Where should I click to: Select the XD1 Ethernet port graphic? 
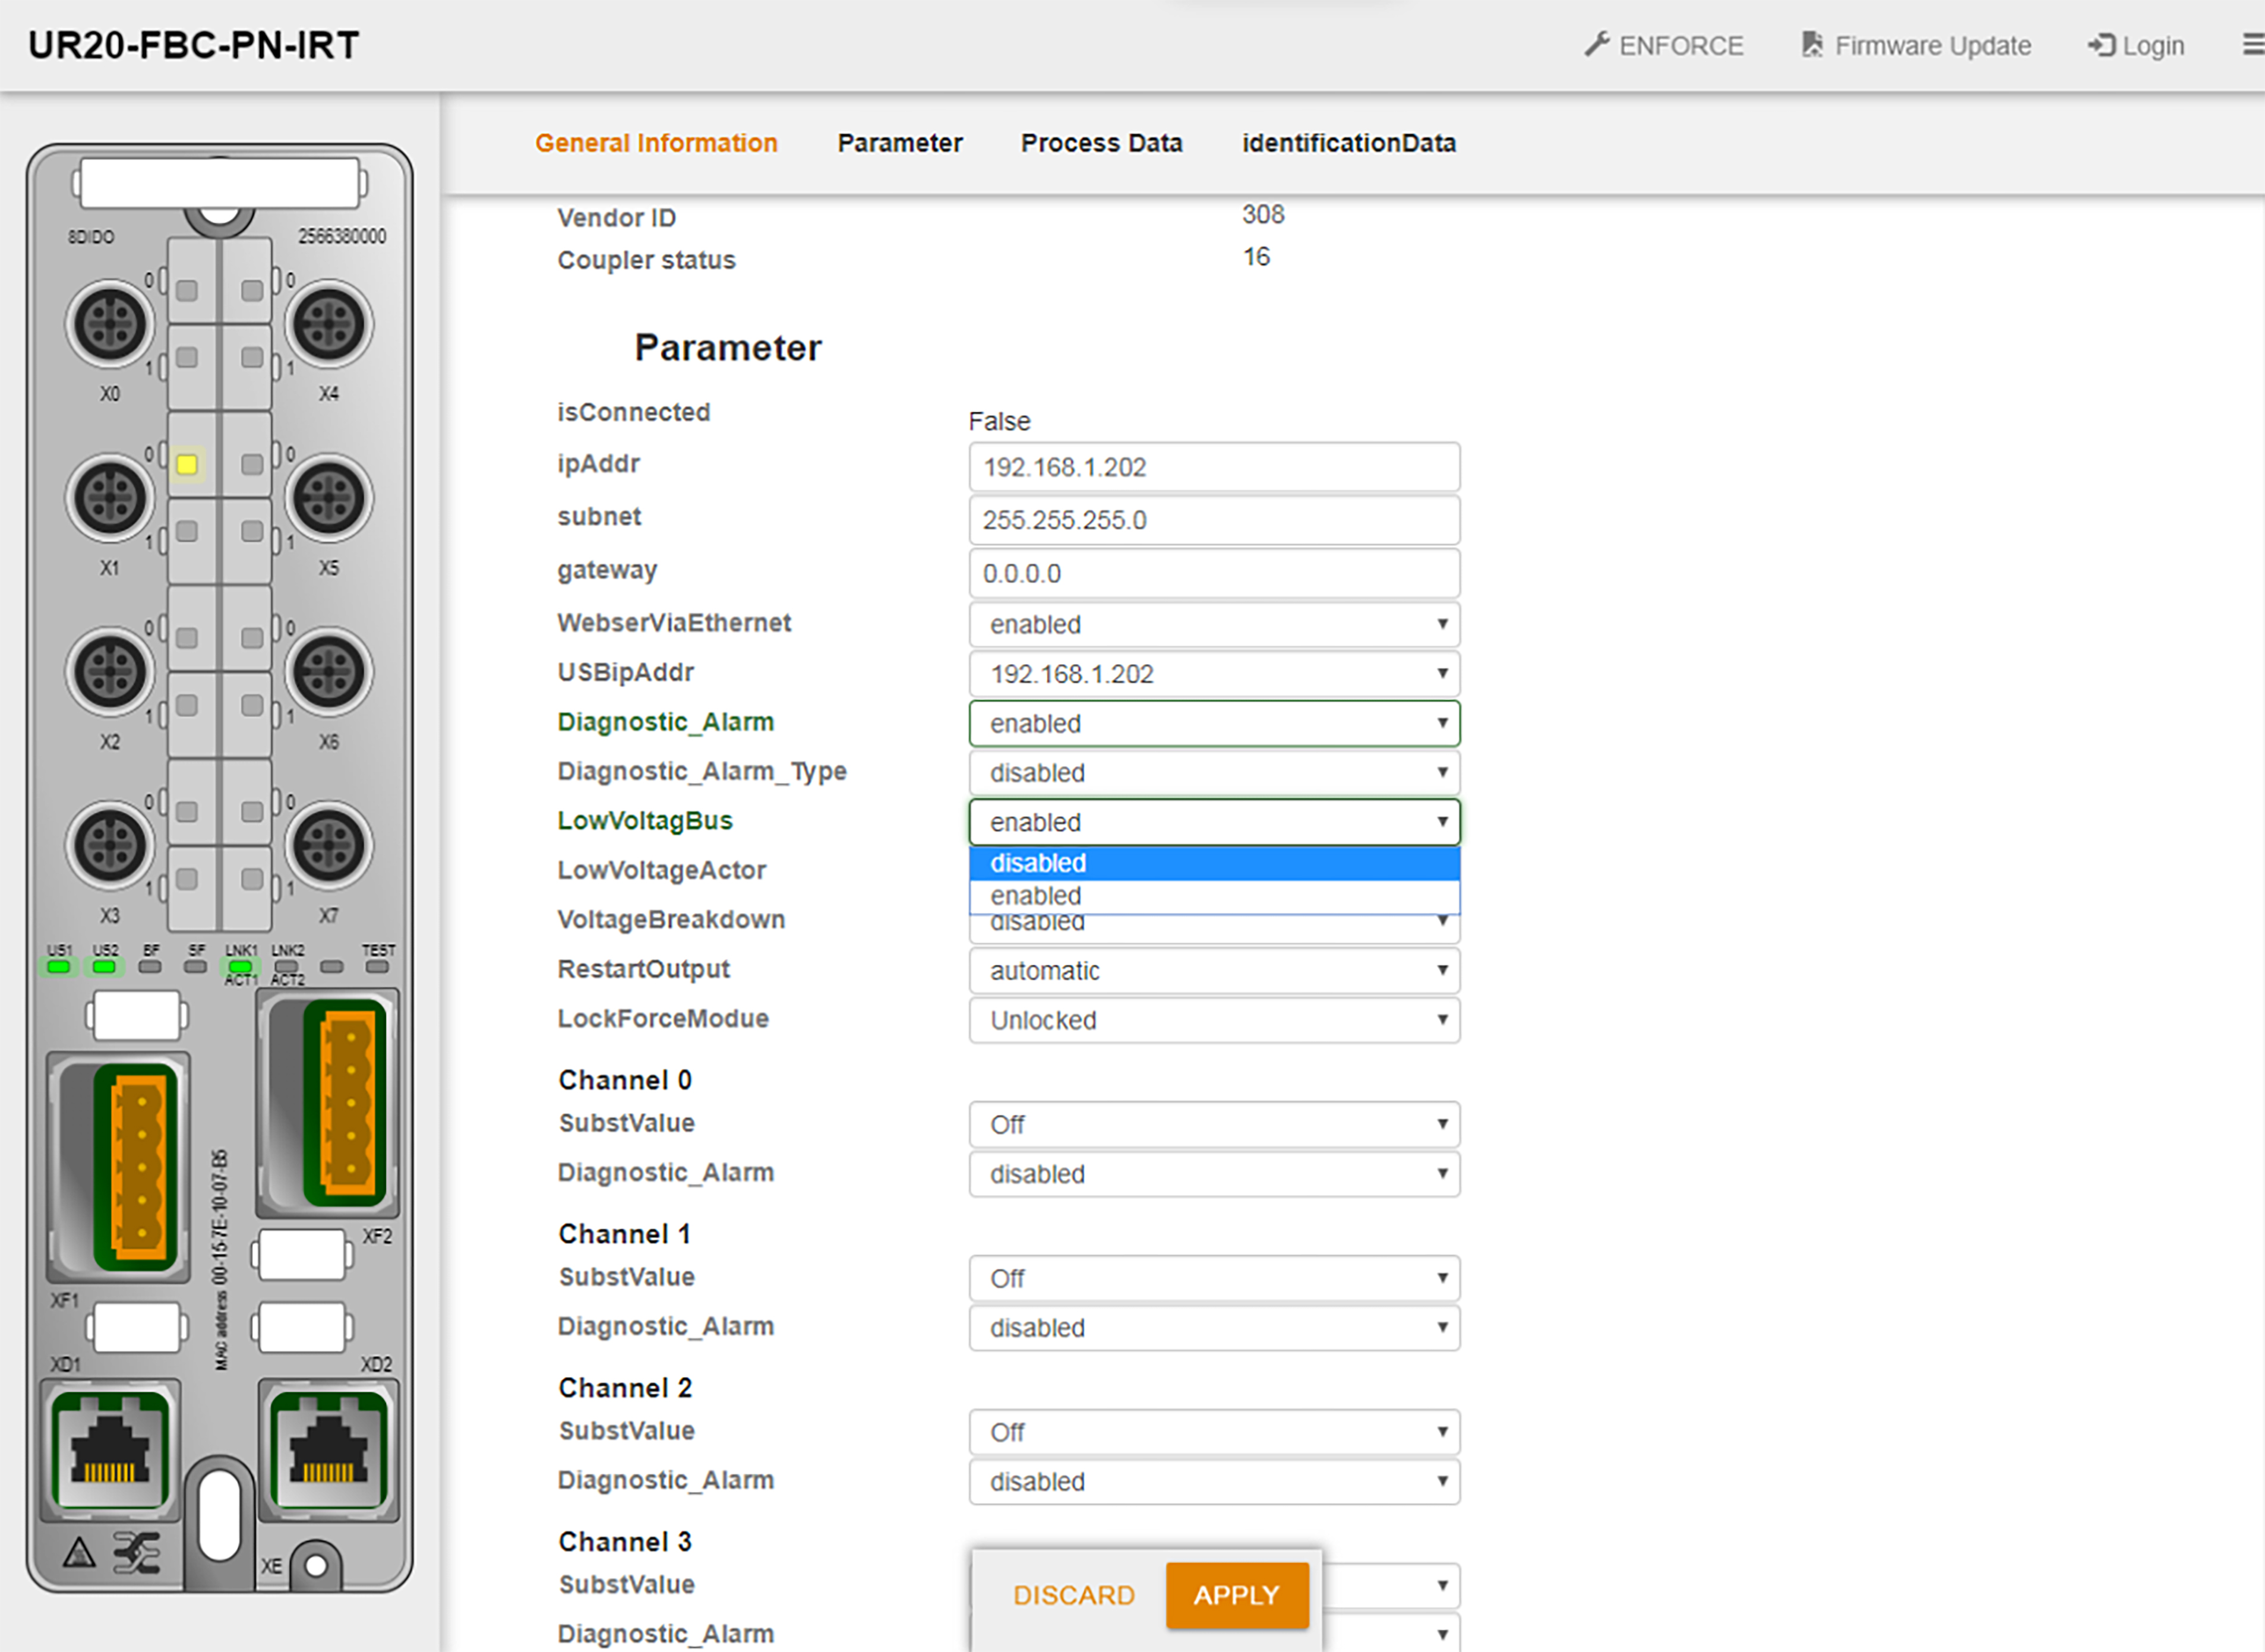[x=110, y=1449]
